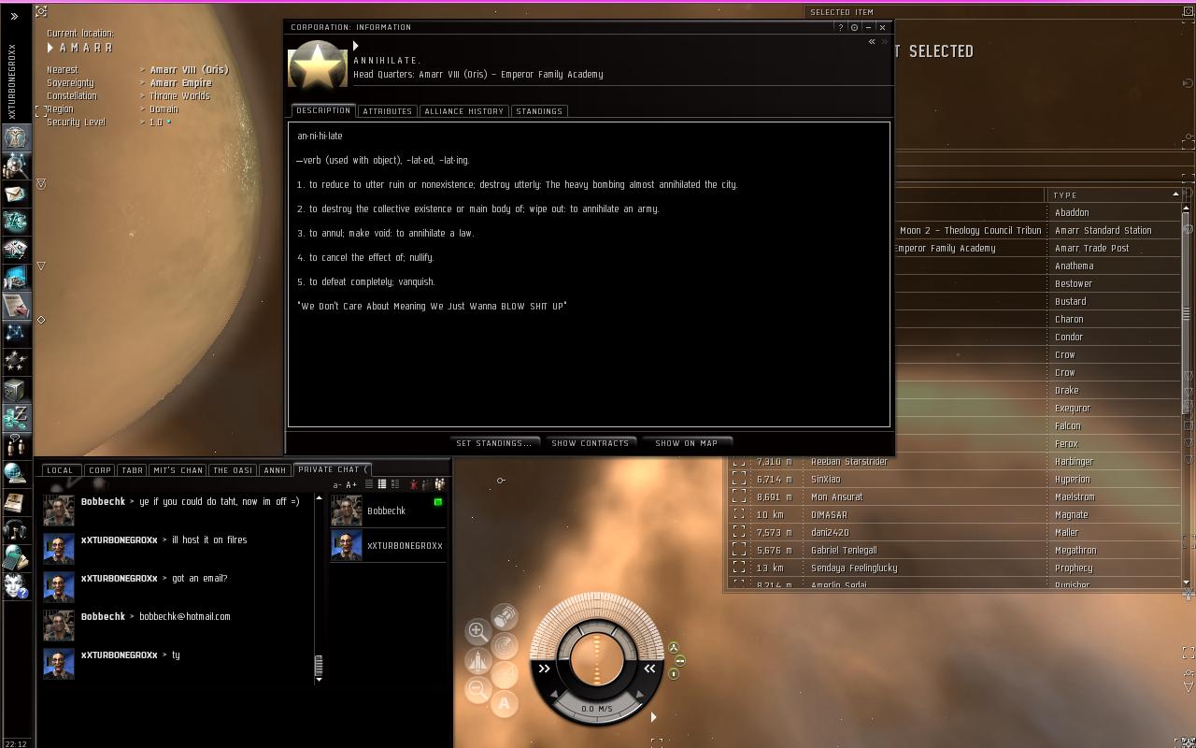Click the chat message scrollbar handle
Viewport: 1196px width, 748px height.
[319, 665]
